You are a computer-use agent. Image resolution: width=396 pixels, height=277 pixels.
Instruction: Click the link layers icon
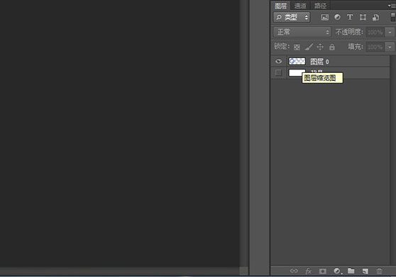coord(294,271)
